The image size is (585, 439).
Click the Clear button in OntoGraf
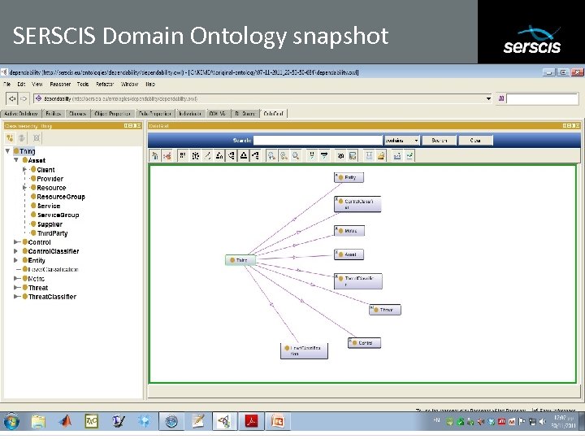475,141
